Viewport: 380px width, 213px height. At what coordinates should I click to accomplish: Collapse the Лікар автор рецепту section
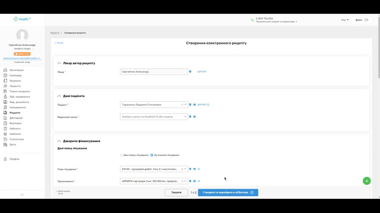[59, 63]
